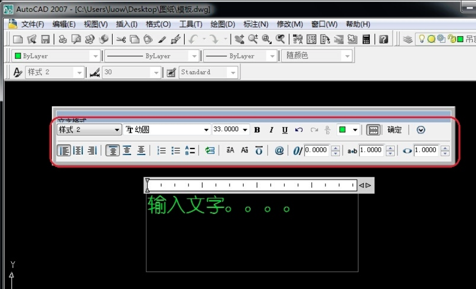Viewport: 476px width, 289px height.
Task: Click the uppercase conversion āA icon
Action: [230, 150]
